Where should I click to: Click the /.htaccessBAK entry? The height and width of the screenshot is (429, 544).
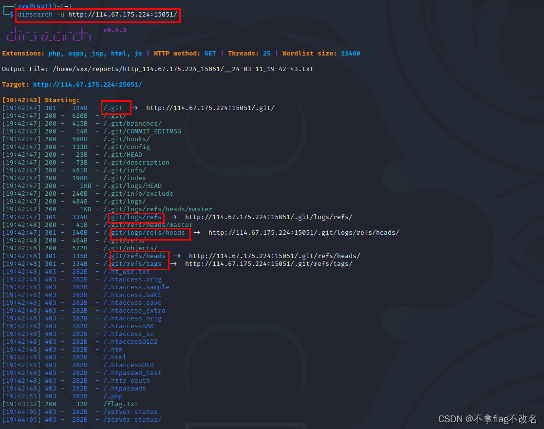point(129,326)
